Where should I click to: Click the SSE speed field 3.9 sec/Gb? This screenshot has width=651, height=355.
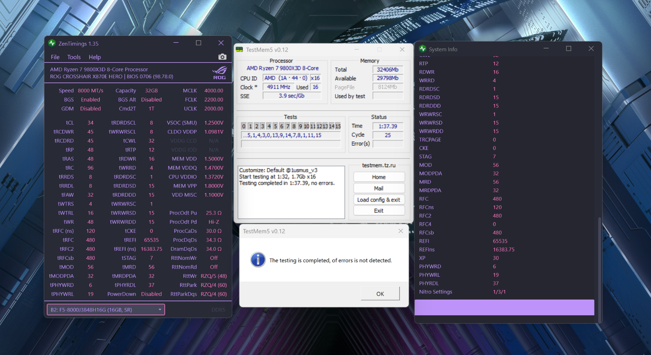[292, 96]
